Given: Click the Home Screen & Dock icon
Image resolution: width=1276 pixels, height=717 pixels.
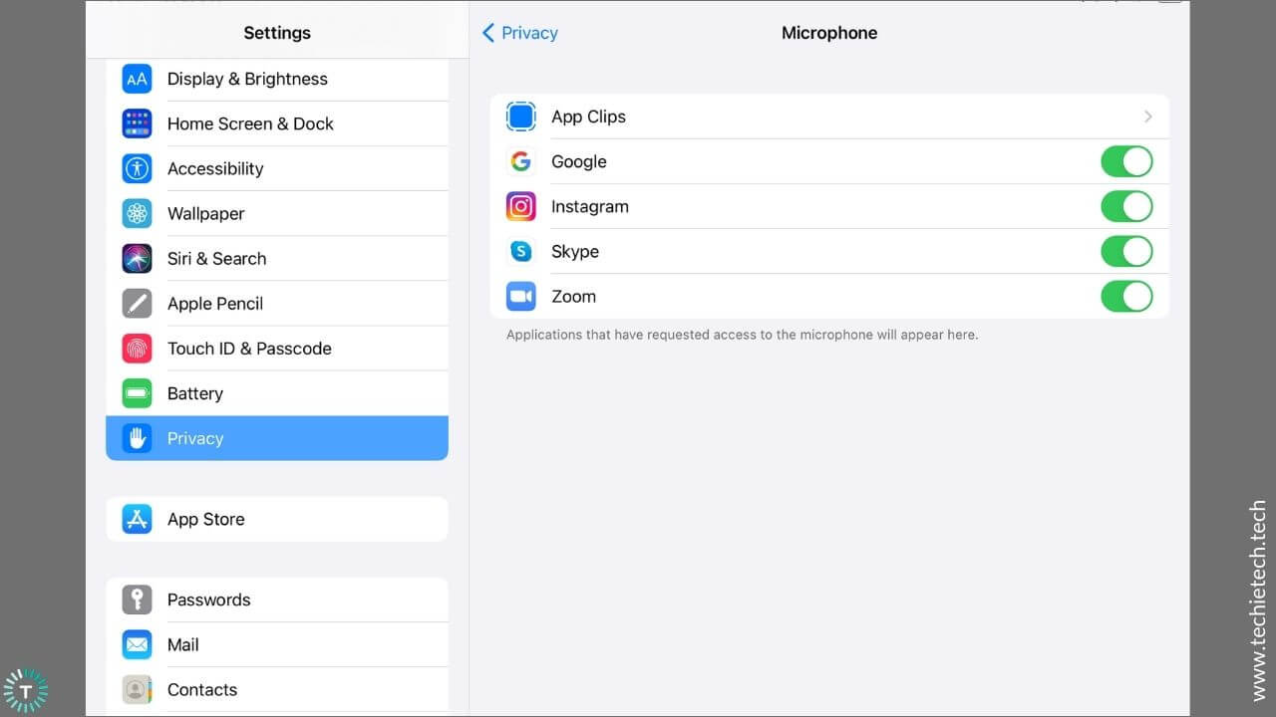Looking at the screenshot, I should (x=137, y=123).
